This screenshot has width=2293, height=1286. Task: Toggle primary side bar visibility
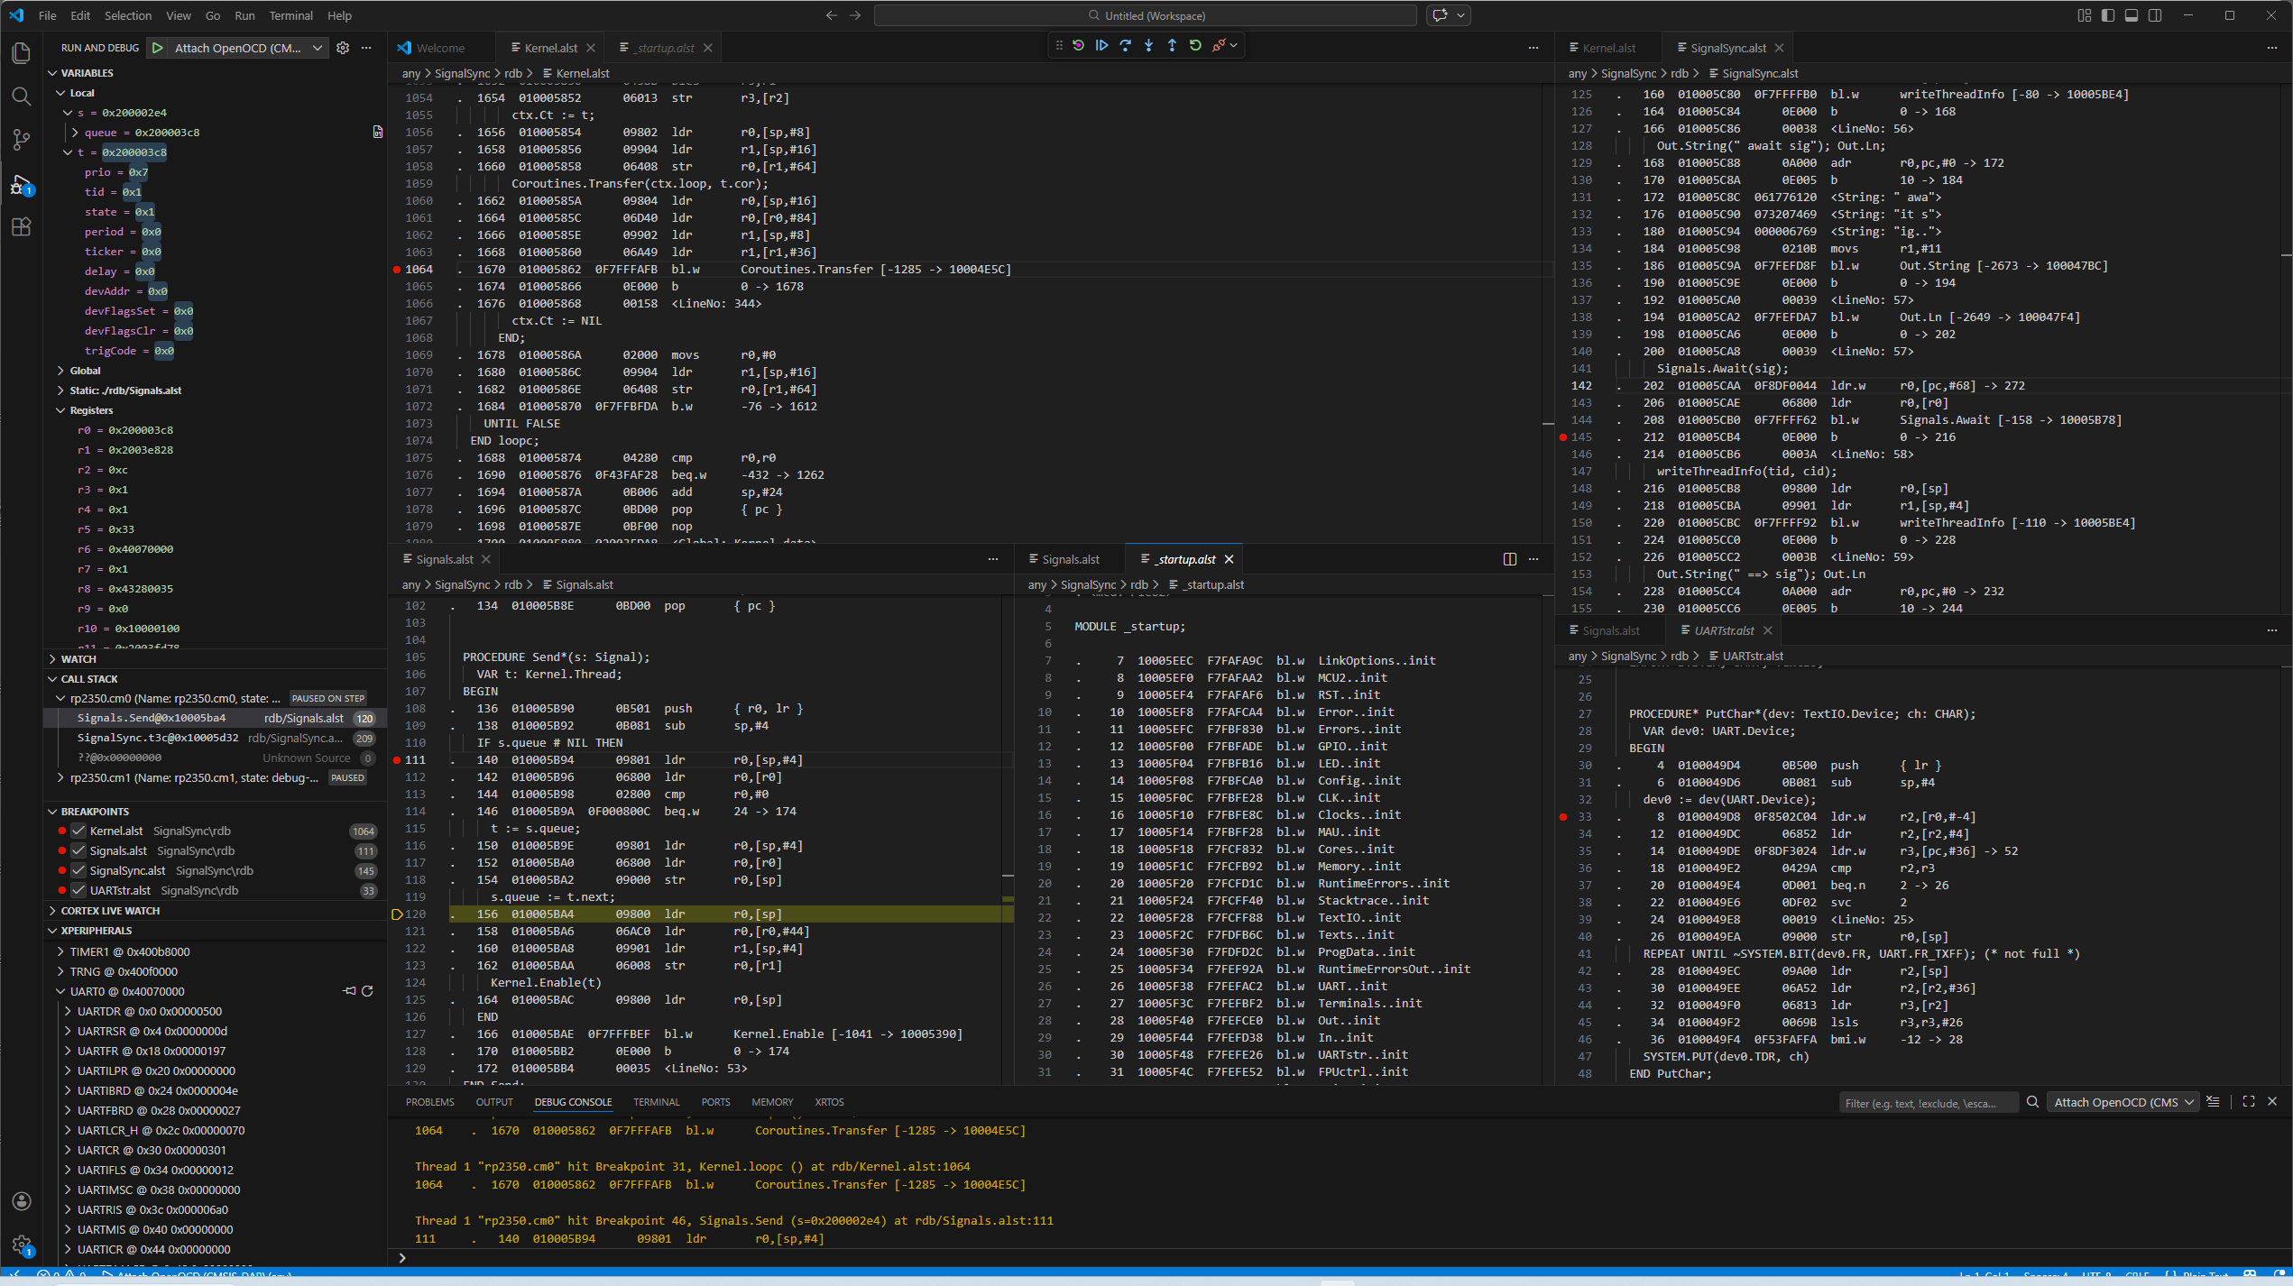(x=2108, y=15)
